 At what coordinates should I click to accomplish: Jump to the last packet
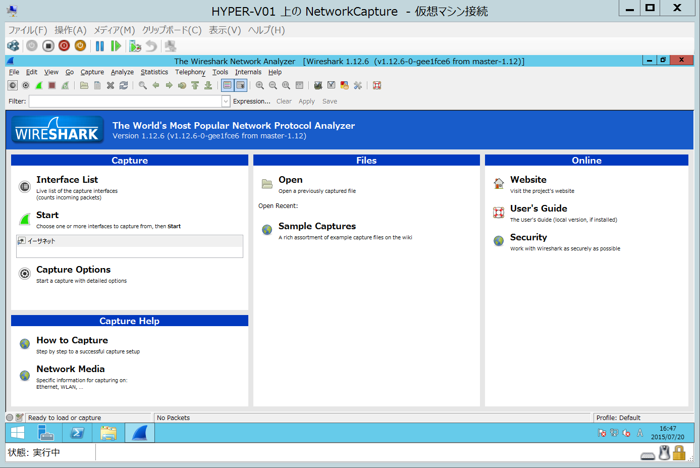point(208,85)
